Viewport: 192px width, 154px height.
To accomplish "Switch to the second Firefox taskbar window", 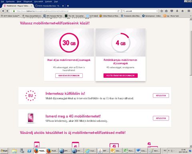I will 52,151.
